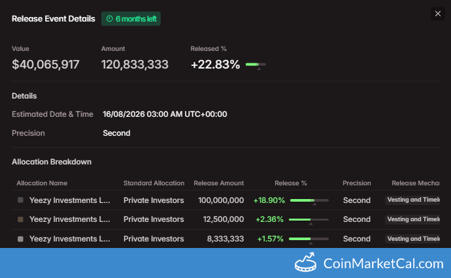This screenshot has height=278, width=451.
Task: Sort by Standard Allocation column header
Action: click(154, 183)
